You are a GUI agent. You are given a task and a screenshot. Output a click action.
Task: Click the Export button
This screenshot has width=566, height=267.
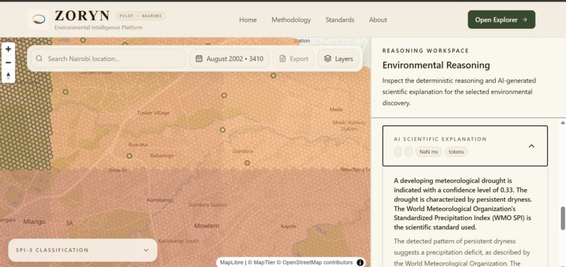(294, 59)
